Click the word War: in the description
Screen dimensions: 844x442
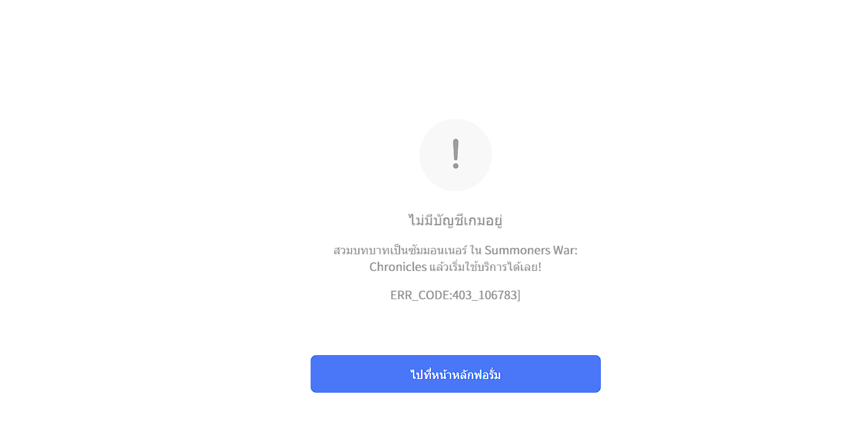pos(563,250)
